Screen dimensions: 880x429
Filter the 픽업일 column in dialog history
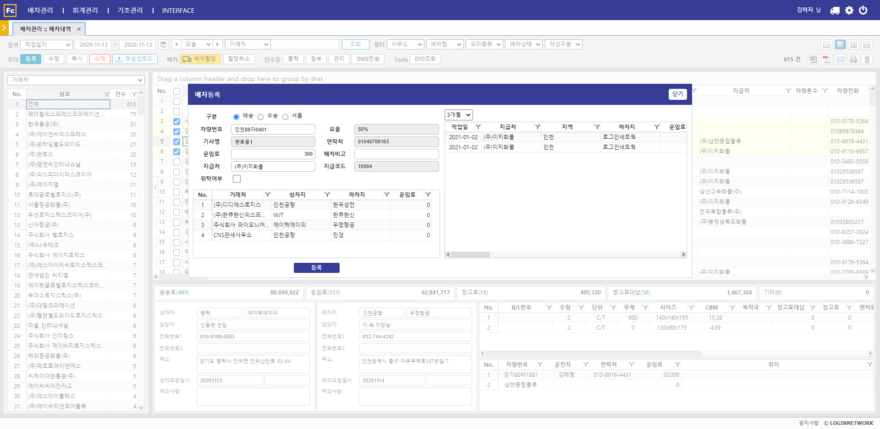[x=478, y=127]
